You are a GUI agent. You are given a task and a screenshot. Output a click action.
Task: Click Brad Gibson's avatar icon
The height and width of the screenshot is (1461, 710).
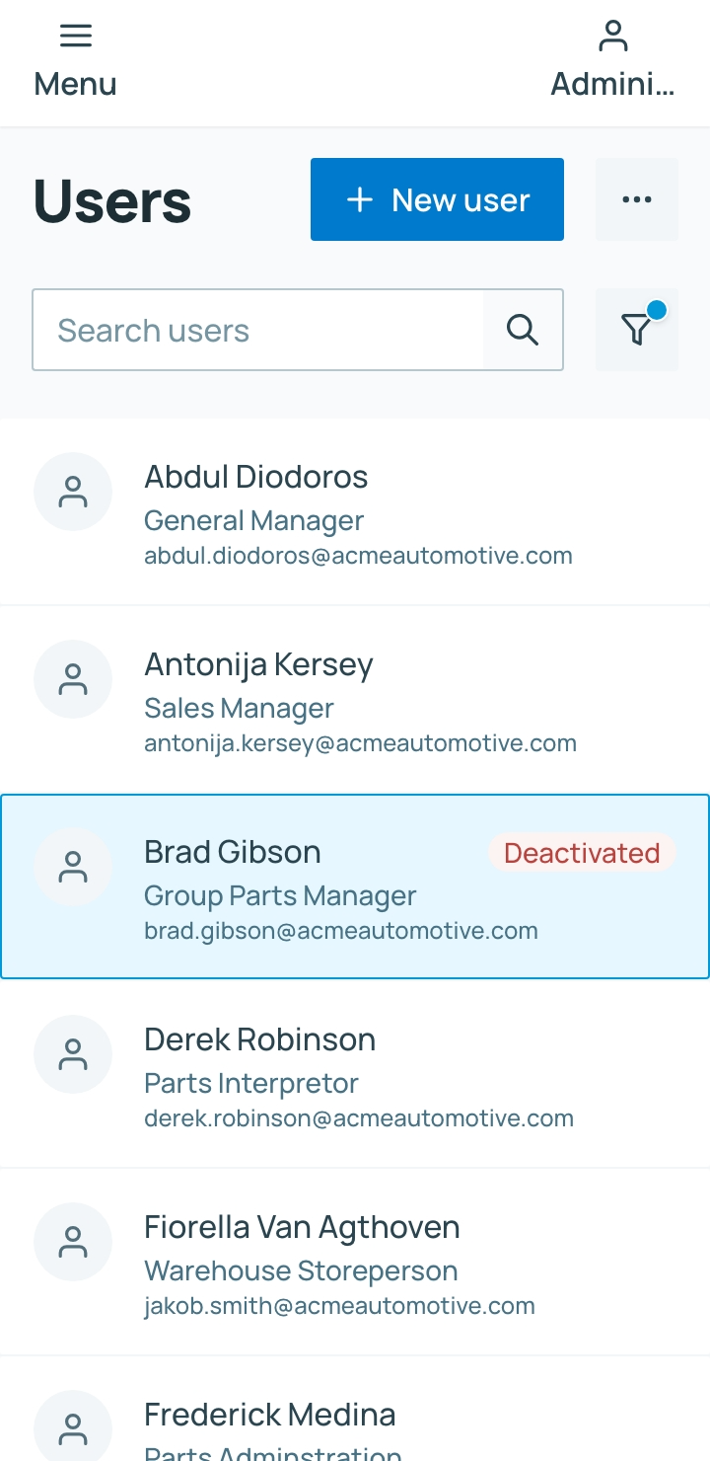coord(73,867)
